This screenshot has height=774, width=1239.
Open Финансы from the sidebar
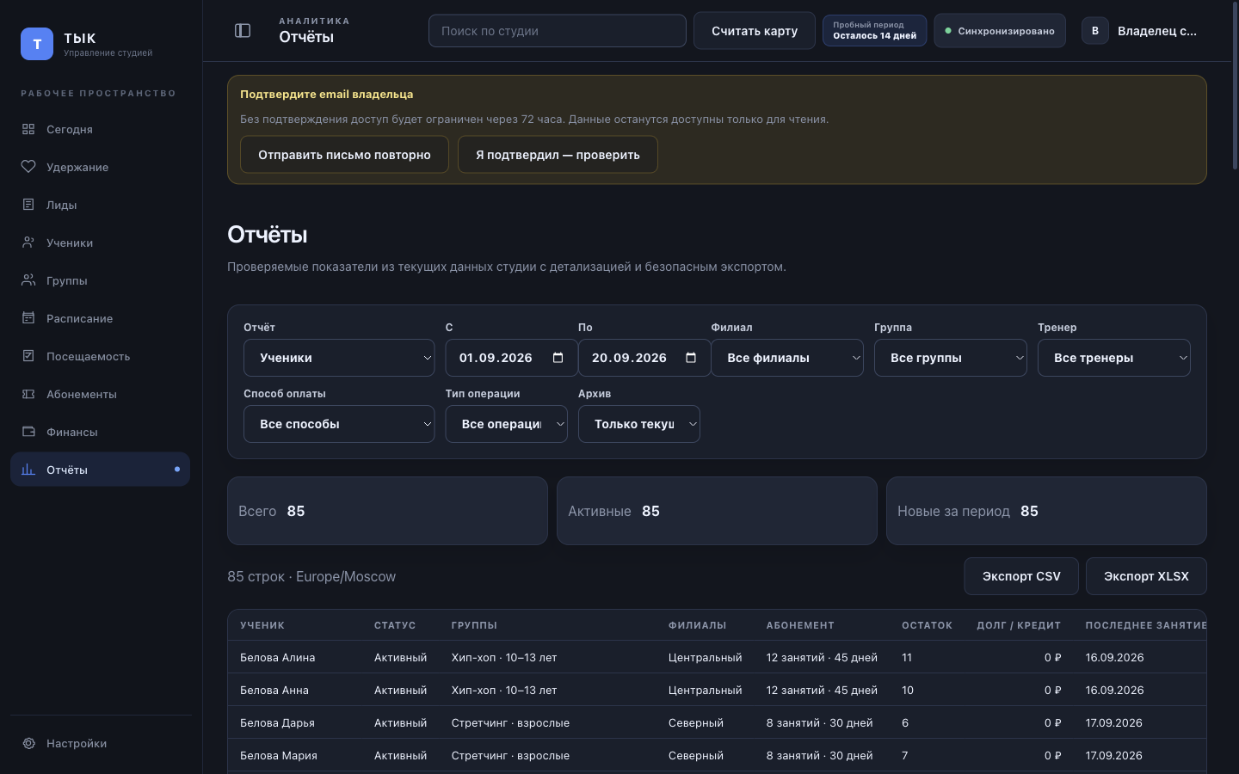coord(100,432)
